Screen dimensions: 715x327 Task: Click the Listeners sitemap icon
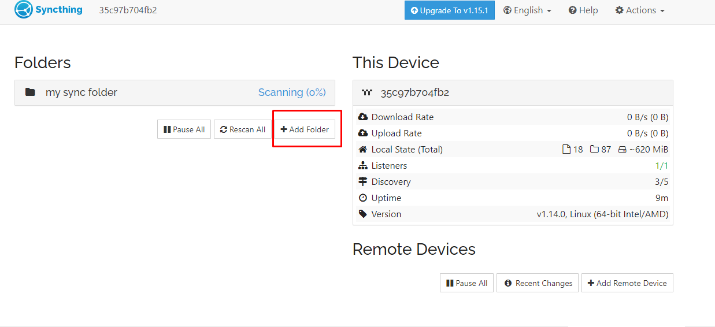tap(363, 165)
